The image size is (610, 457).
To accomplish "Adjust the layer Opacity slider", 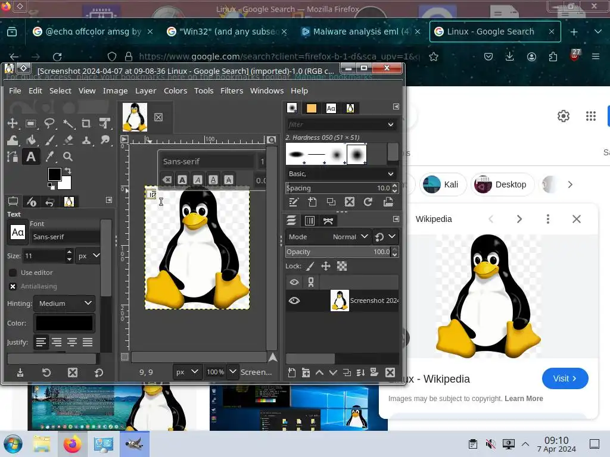I will click(338, 252).
